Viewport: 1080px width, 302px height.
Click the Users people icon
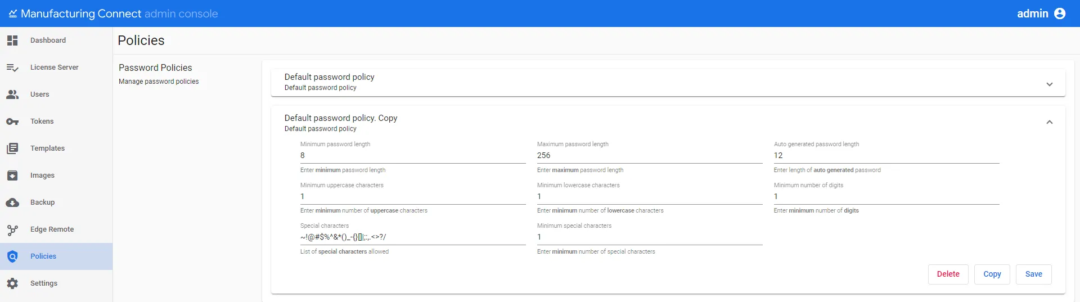(x=12, y=94)
